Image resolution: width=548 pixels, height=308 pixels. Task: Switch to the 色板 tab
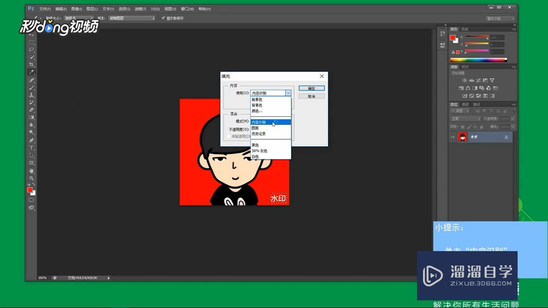coord(465,29)
